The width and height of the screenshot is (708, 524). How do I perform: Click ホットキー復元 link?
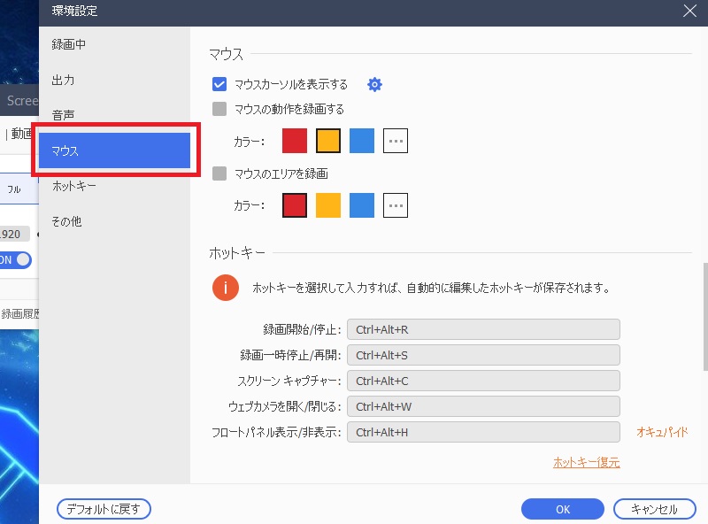[x=587, y=463]
